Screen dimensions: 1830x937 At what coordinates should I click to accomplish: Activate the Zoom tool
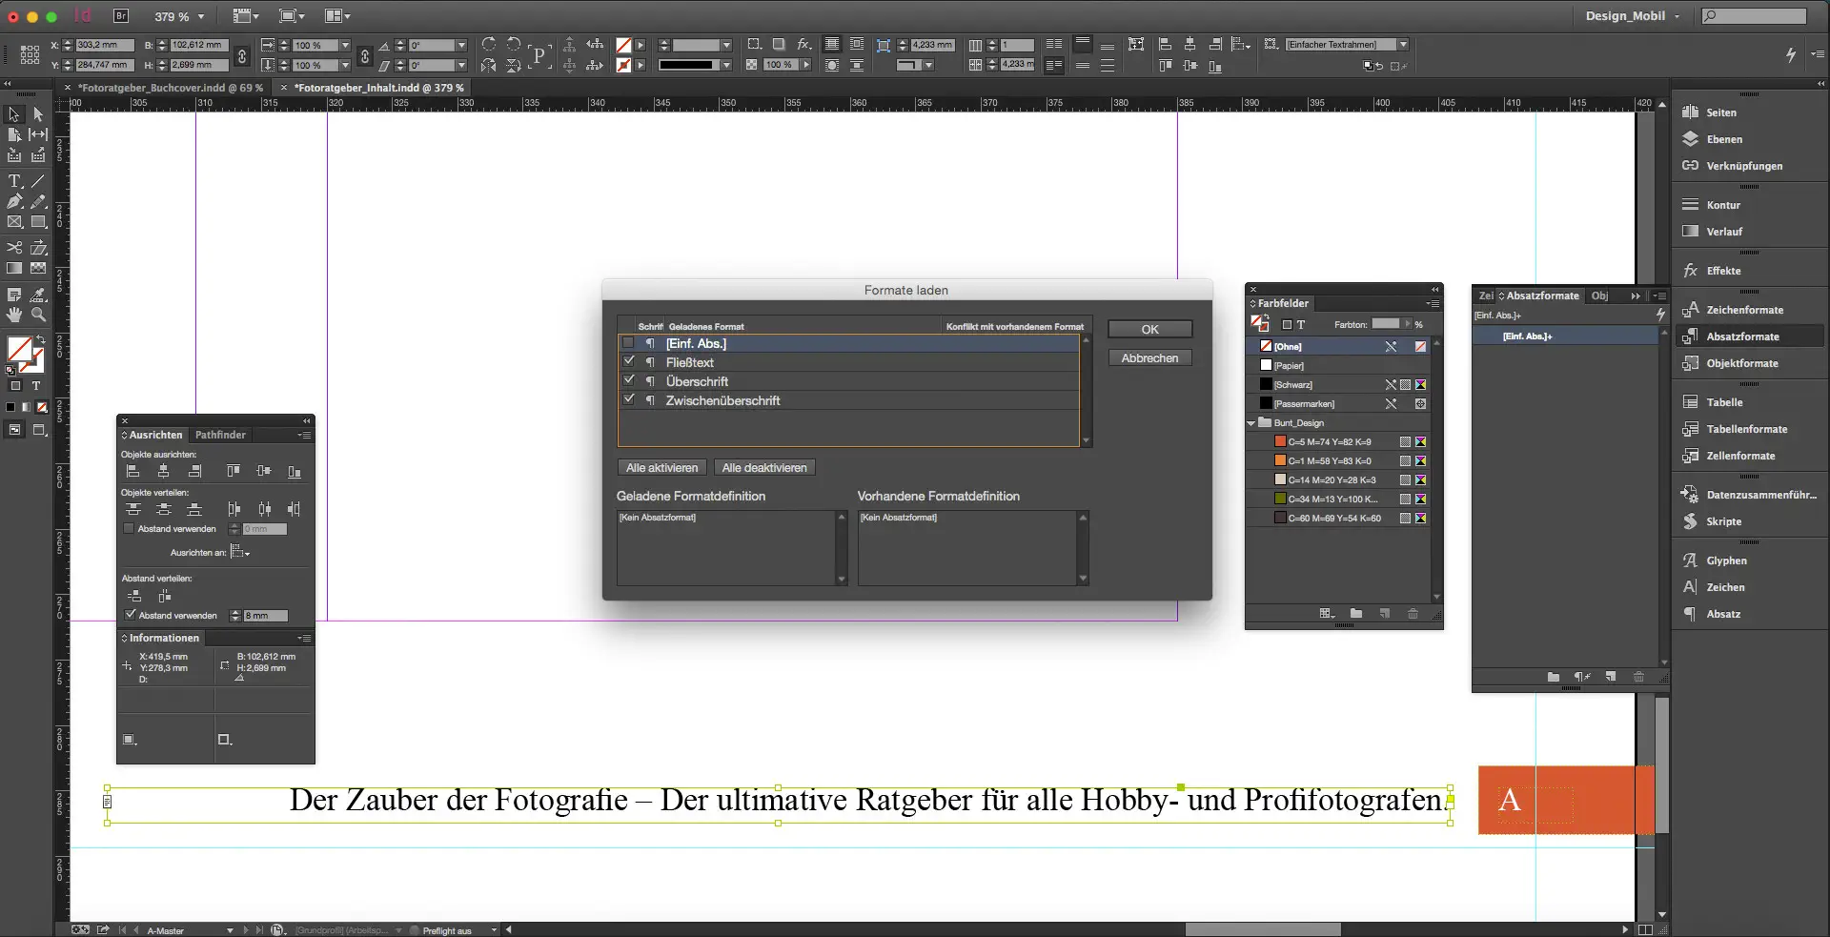pos(39,316)
